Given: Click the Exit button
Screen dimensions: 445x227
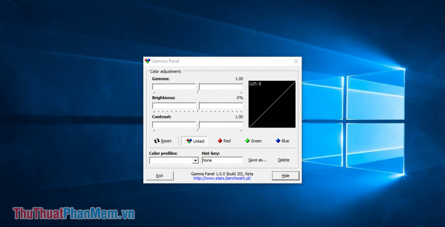Looking at the screenshot, I should coord(160,176).
